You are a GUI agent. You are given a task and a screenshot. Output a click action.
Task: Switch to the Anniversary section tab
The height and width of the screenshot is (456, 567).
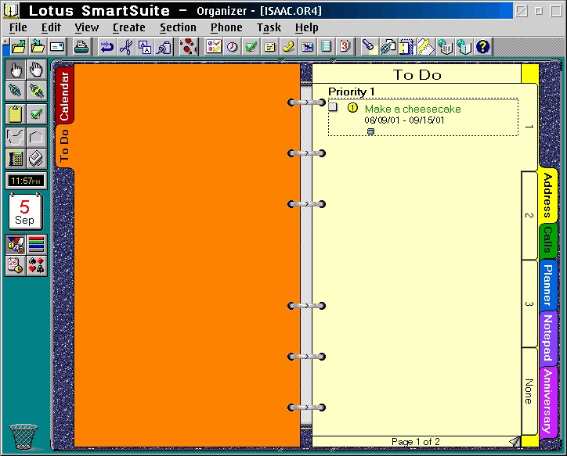[548, 402]
